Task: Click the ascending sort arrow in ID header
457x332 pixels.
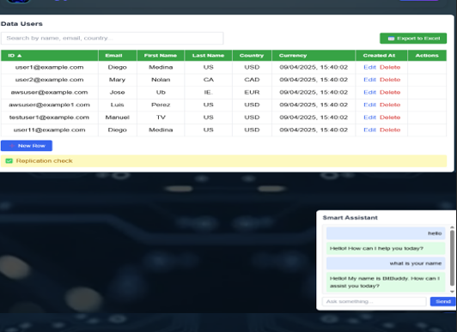Action: (20, 56)
